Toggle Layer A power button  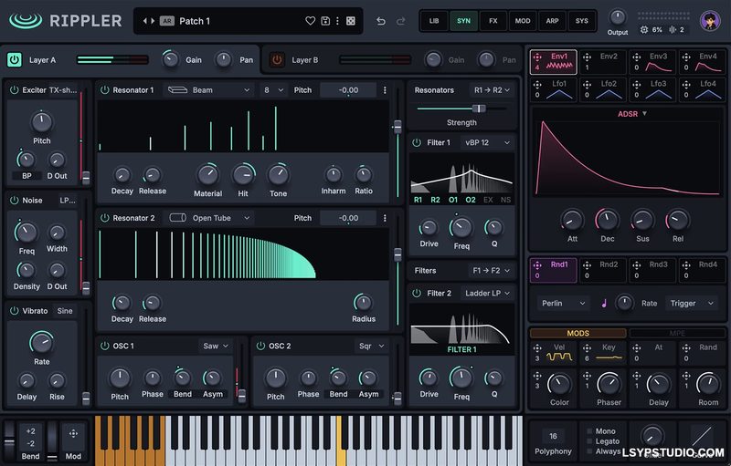[15, 60]
